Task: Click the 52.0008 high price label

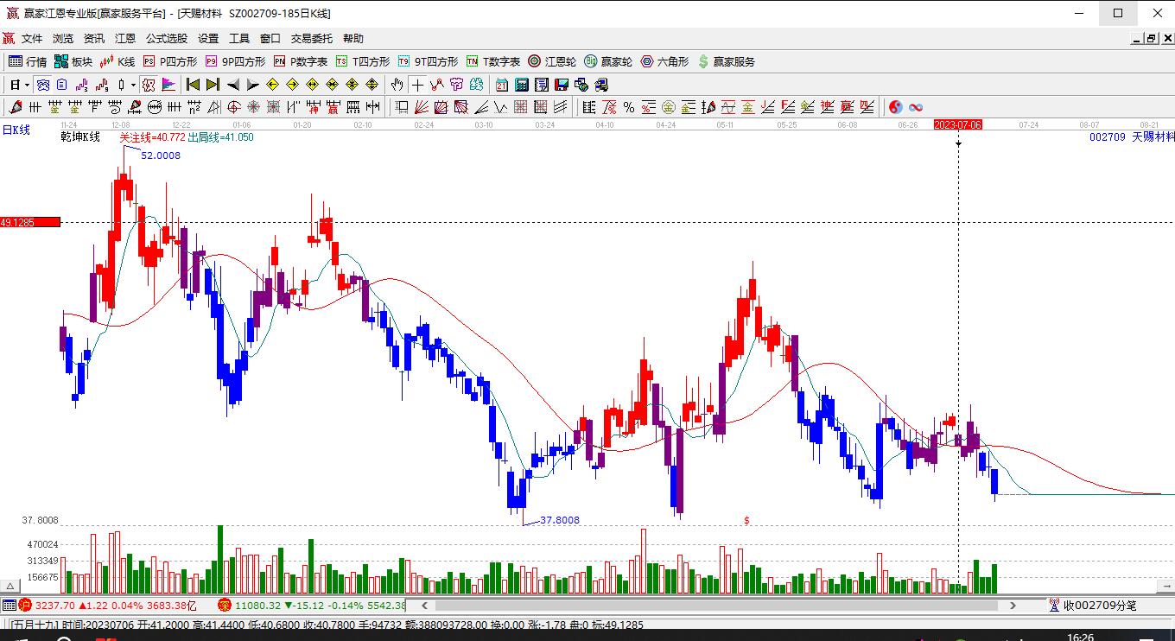Action: (x=161, y=155)
